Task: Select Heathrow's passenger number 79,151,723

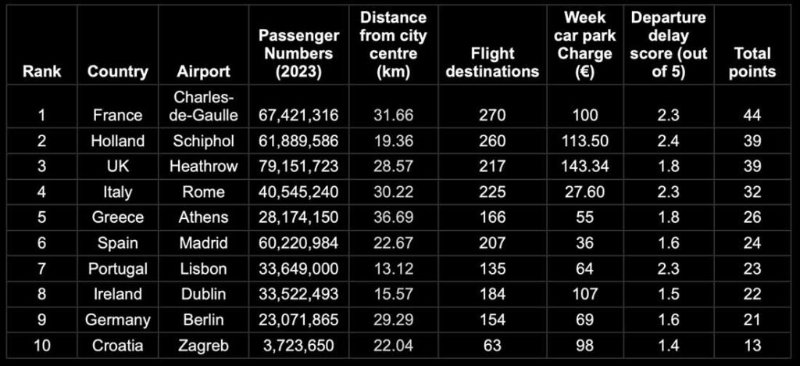Action: (298, 167)
